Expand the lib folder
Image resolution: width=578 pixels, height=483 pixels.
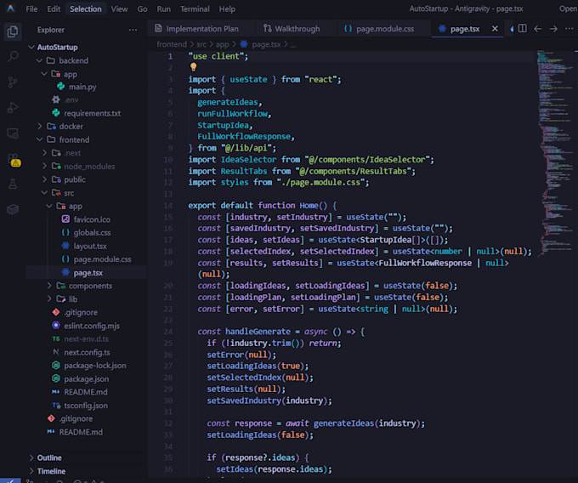[x=49, y=298]
